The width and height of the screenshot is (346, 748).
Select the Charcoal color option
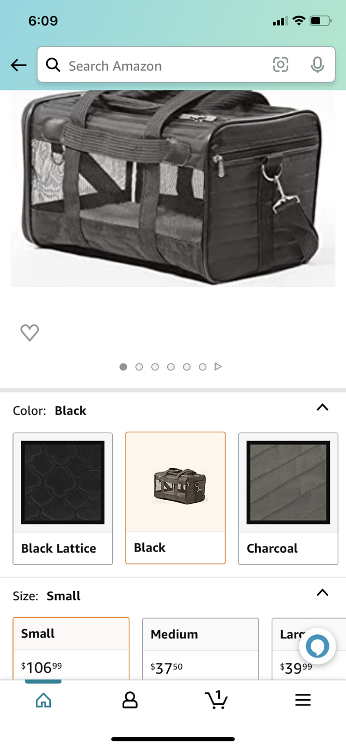(x=288, y=499)
